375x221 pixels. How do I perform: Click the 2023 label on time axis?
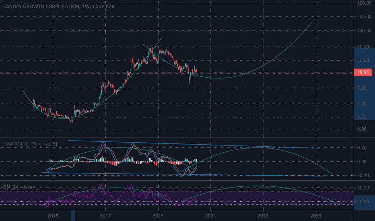pos(263,216)
